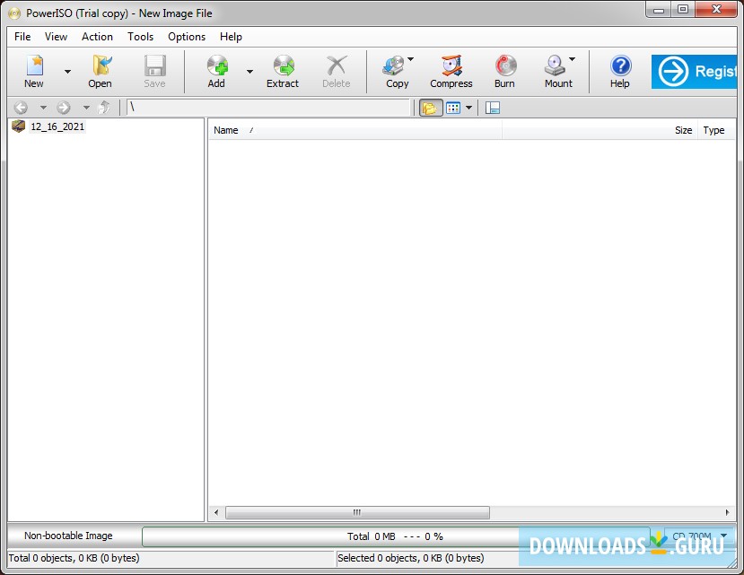
Task: Click the view mode grid icon
Action: click(x=453, y=109)
